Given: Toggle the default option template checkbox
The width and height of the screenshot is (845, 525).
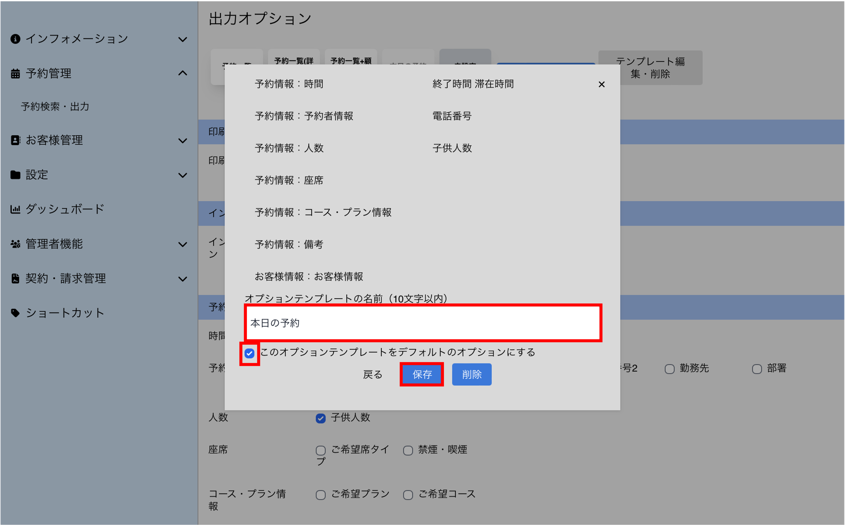Looking at the screenshot, I should tap(249, 354).
